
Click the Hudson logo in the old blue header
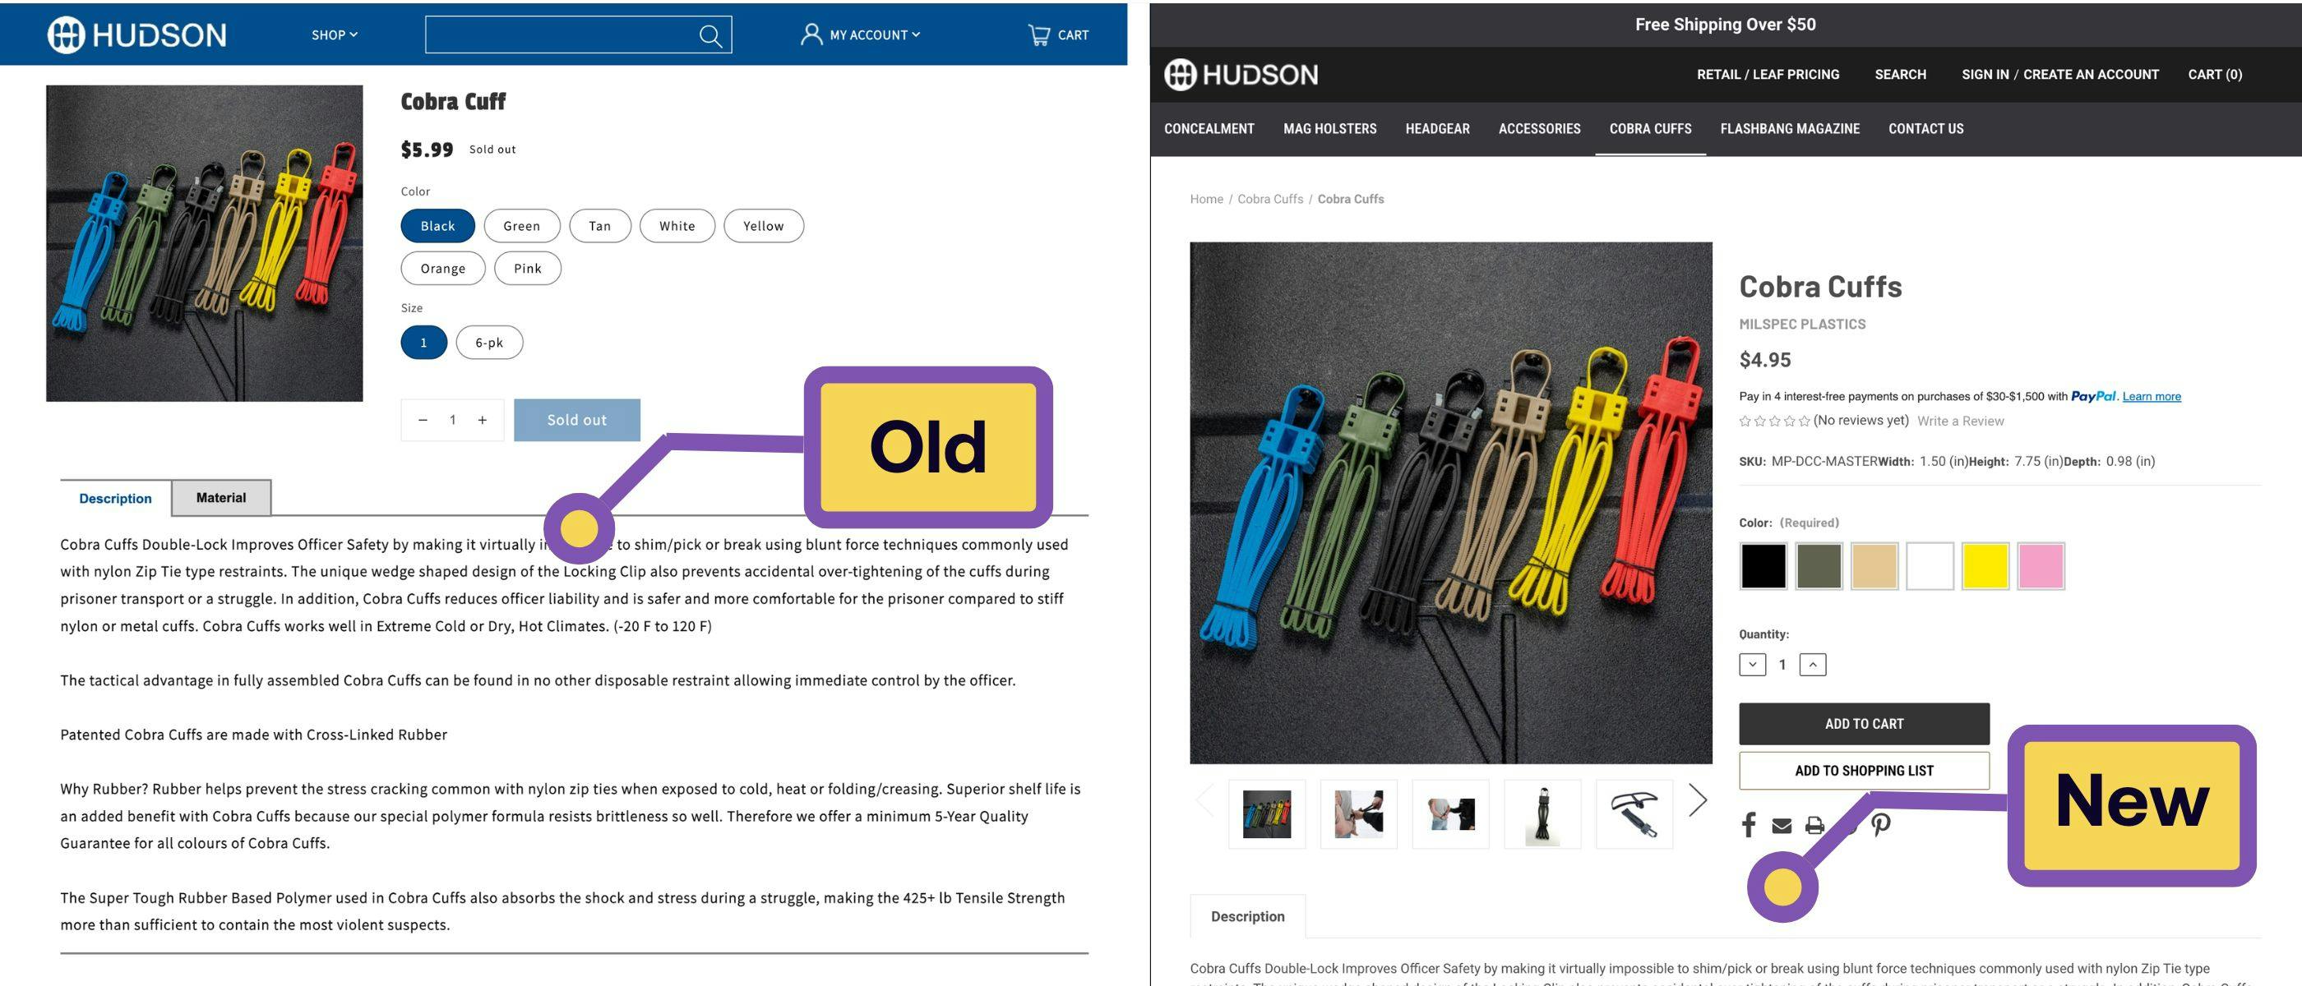pyautogui.click(x=136, y=35)
